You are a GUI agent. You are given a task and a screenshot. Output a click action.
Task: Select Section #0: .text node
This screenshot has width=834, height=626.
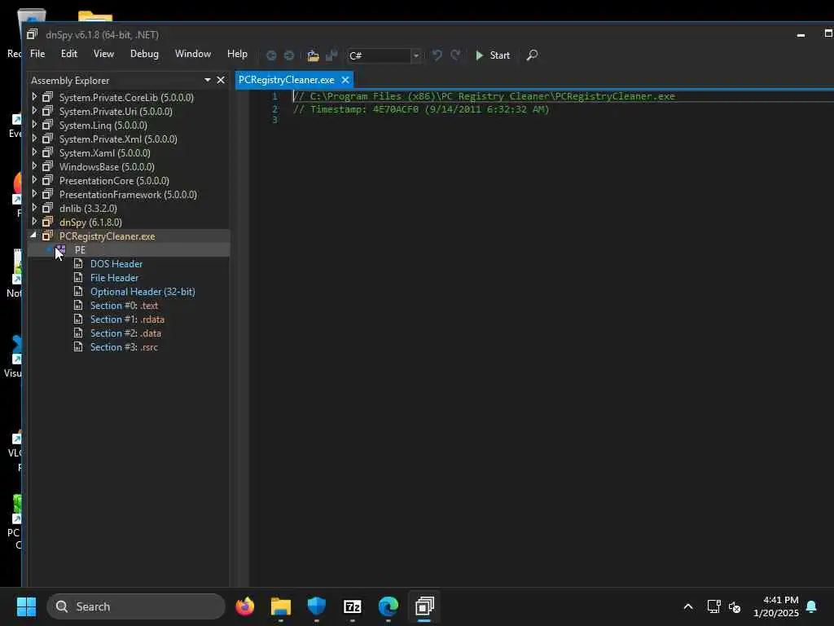tap(124, 305)
